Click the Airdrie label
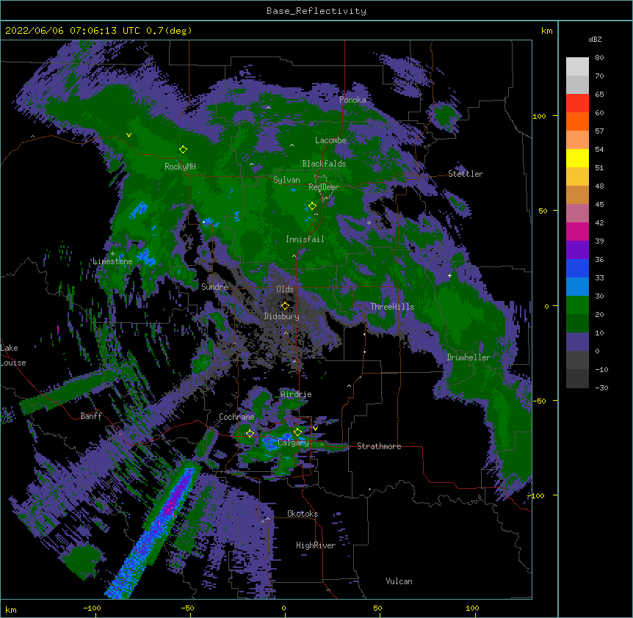Image resolution: width=633 pixels, height=618 pixels. pos(297,394)
